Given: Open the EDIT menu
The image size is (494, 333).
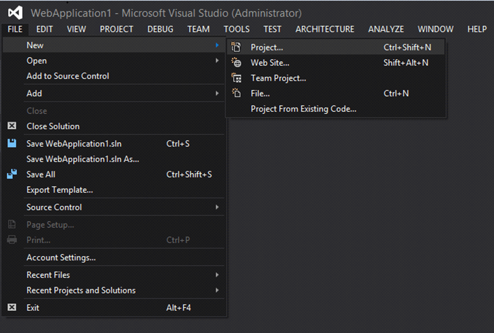Looking at the screenshot, I should pyautogui.click(x=45, y=29).
